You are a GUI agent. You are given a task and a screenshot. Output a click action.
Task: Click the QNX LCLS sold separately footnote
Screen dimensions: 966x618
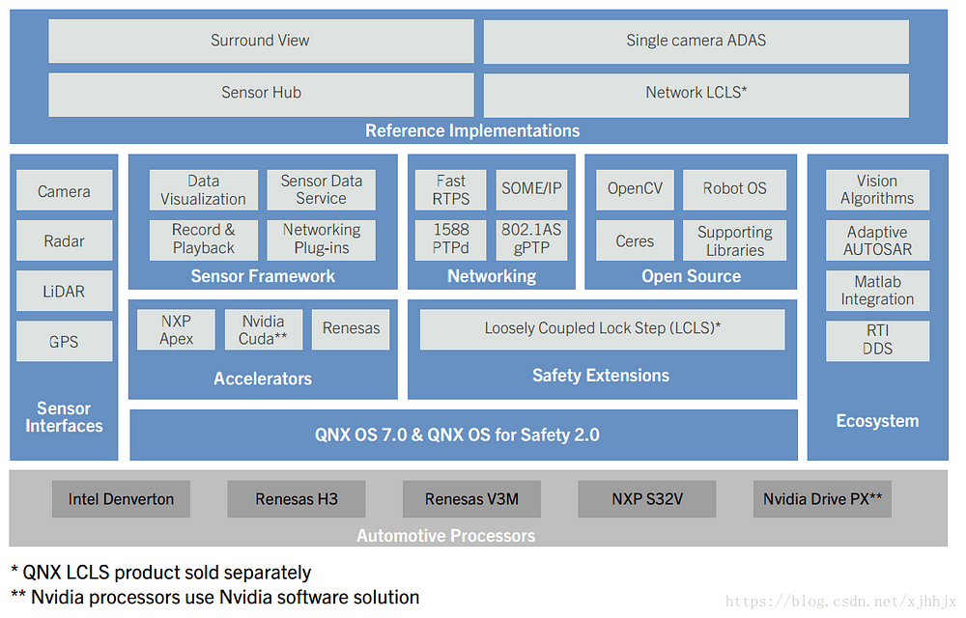point(161,573)
